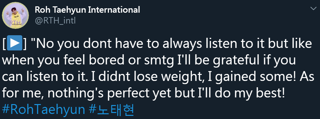Screen dimensions: 320x119
Task: Open the Roh Taehyun International display name
Action: tap(88, 10)
